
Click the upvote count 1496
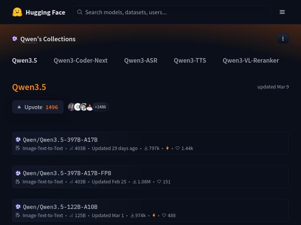click(x=52, y=107)
